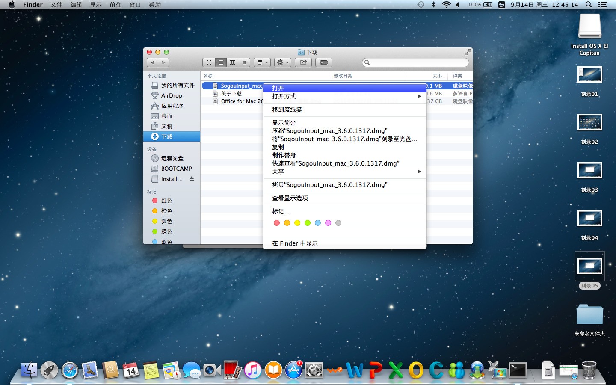Image resolution: width=616 pixels, height=385 pixels.
Task: Enter full screen with the arrows icon
Action: coord(468,52)
